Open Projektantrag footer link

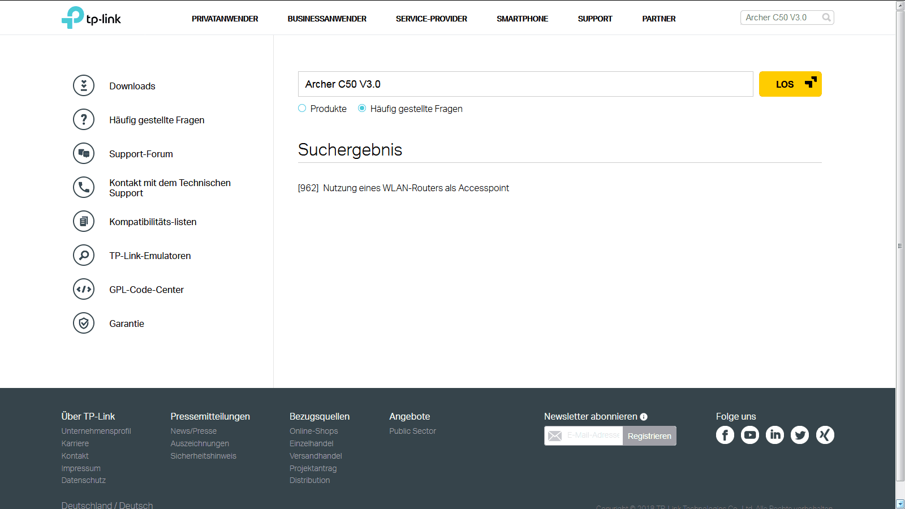click(x=313, y=468)
